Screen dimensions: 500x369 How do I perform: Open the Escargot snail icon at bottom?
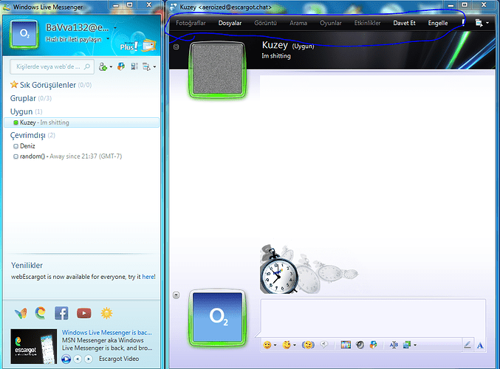pos(40,313)
